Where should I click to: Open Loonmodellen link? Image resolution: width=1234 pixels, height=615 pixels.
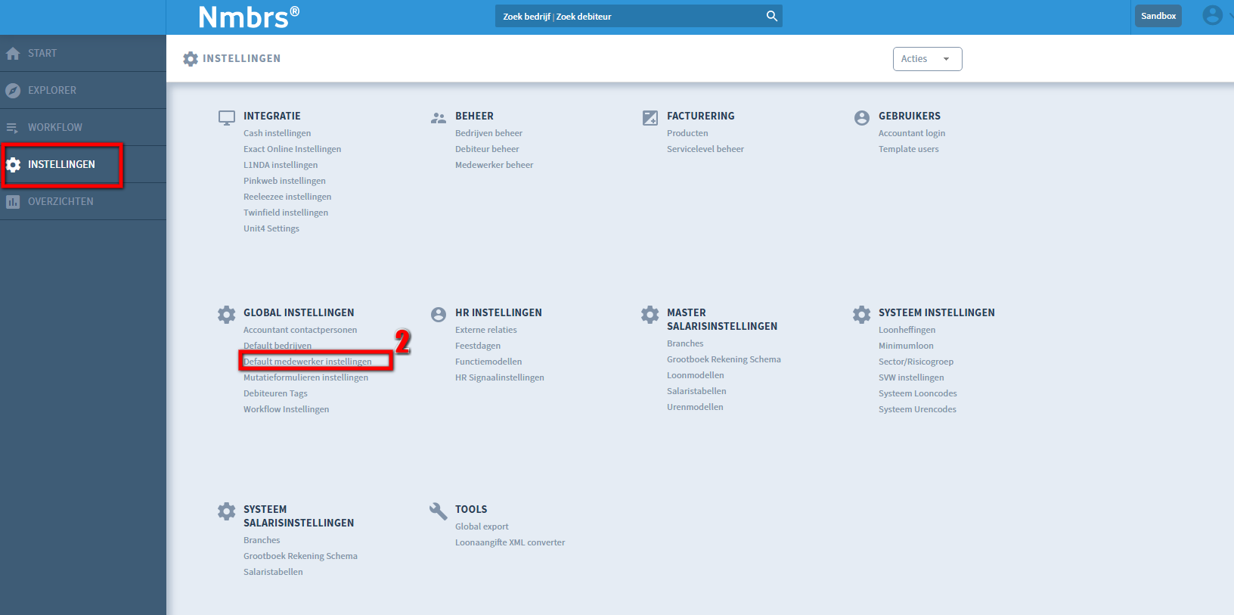point(696,375)
